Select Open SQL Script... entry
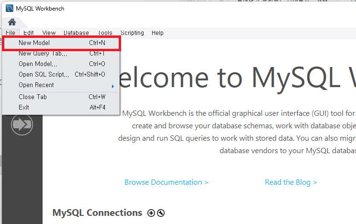Screen dimensions: 356x224 point(61,74)
